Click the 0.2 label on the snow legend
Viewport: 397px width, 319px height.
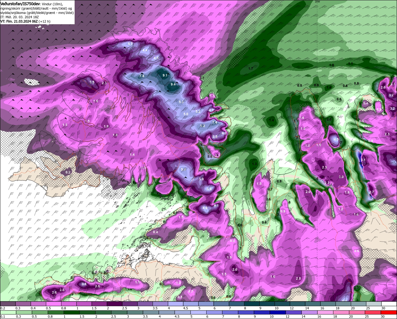[3, 308]
